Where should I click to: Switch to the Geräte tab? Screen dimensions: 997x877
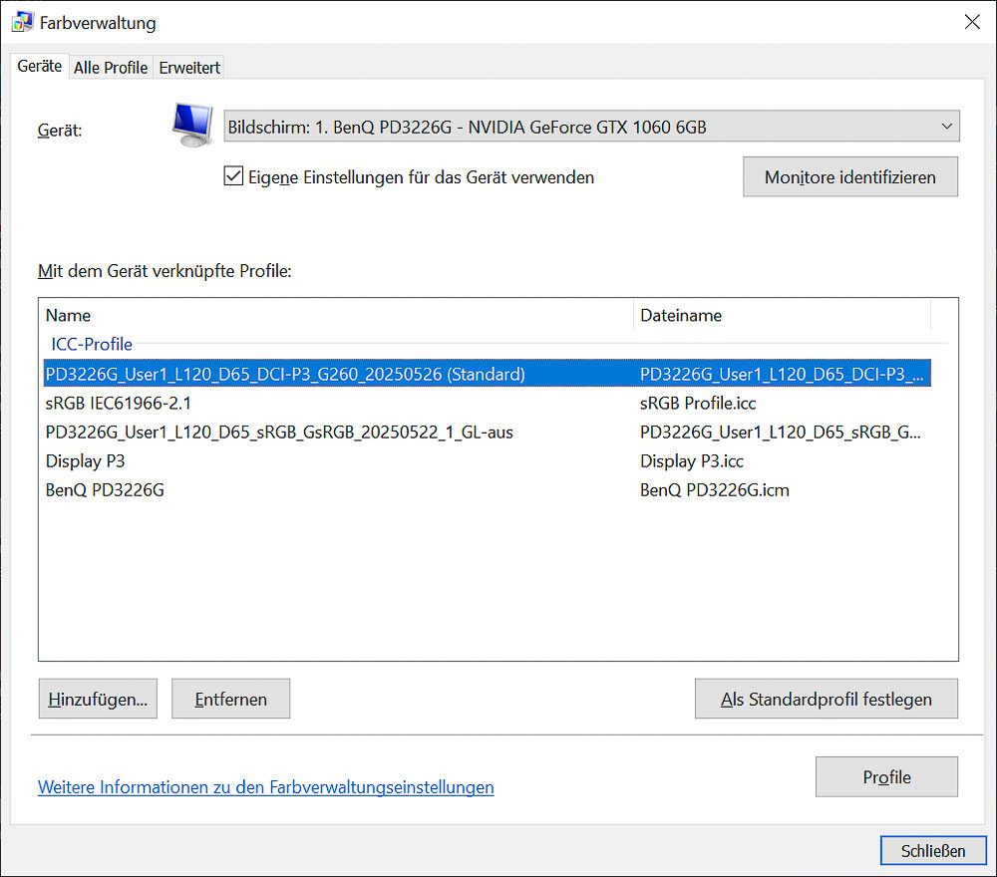coord(40,66)
